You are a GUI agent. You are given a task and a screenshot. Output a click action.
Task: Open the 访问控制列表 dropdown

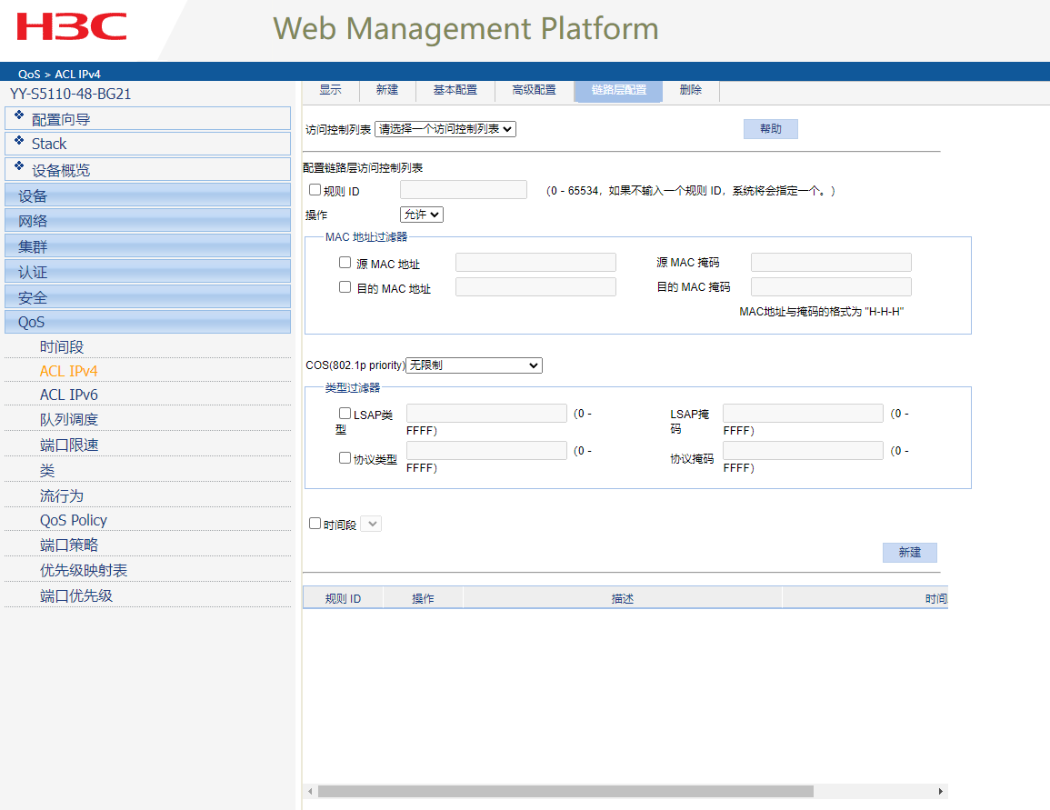coord(445,129)
